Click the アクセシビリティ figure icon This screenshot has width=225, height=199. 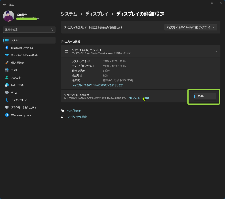7,100
